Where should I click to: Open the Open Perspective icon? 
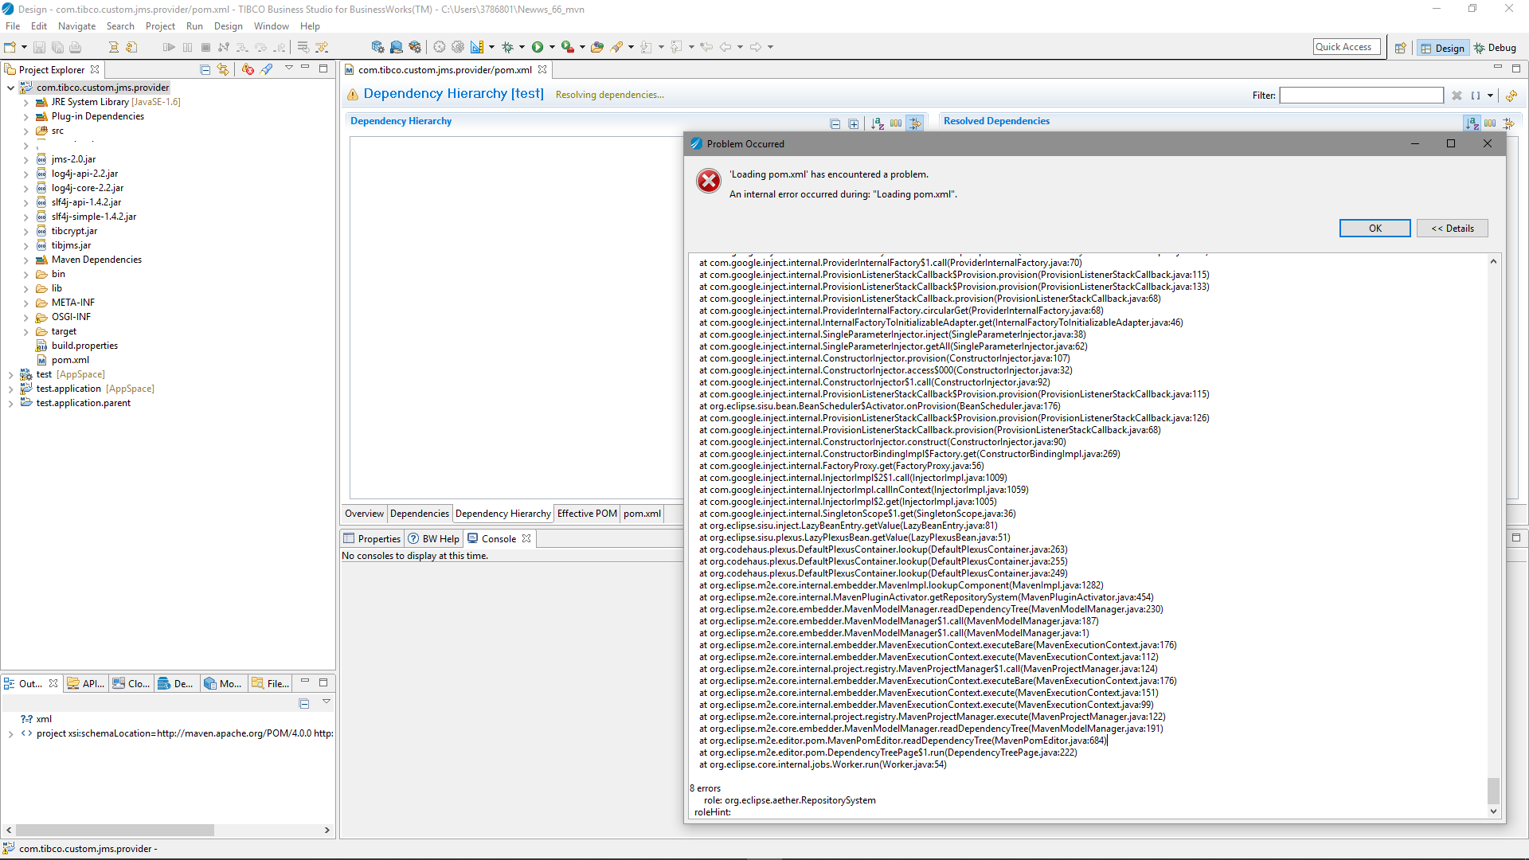click(1400, 48)
